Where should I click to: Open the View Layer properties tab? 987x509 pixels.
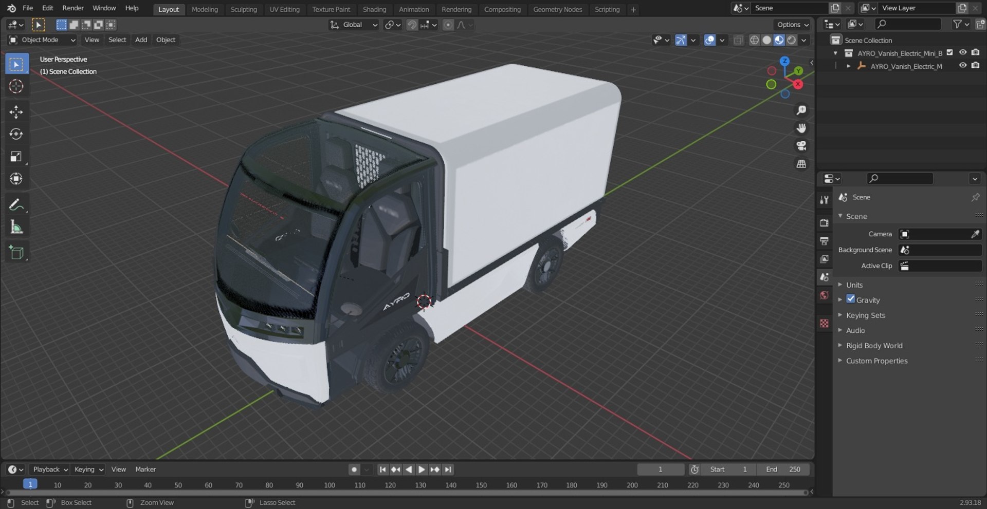coord(824,259)
